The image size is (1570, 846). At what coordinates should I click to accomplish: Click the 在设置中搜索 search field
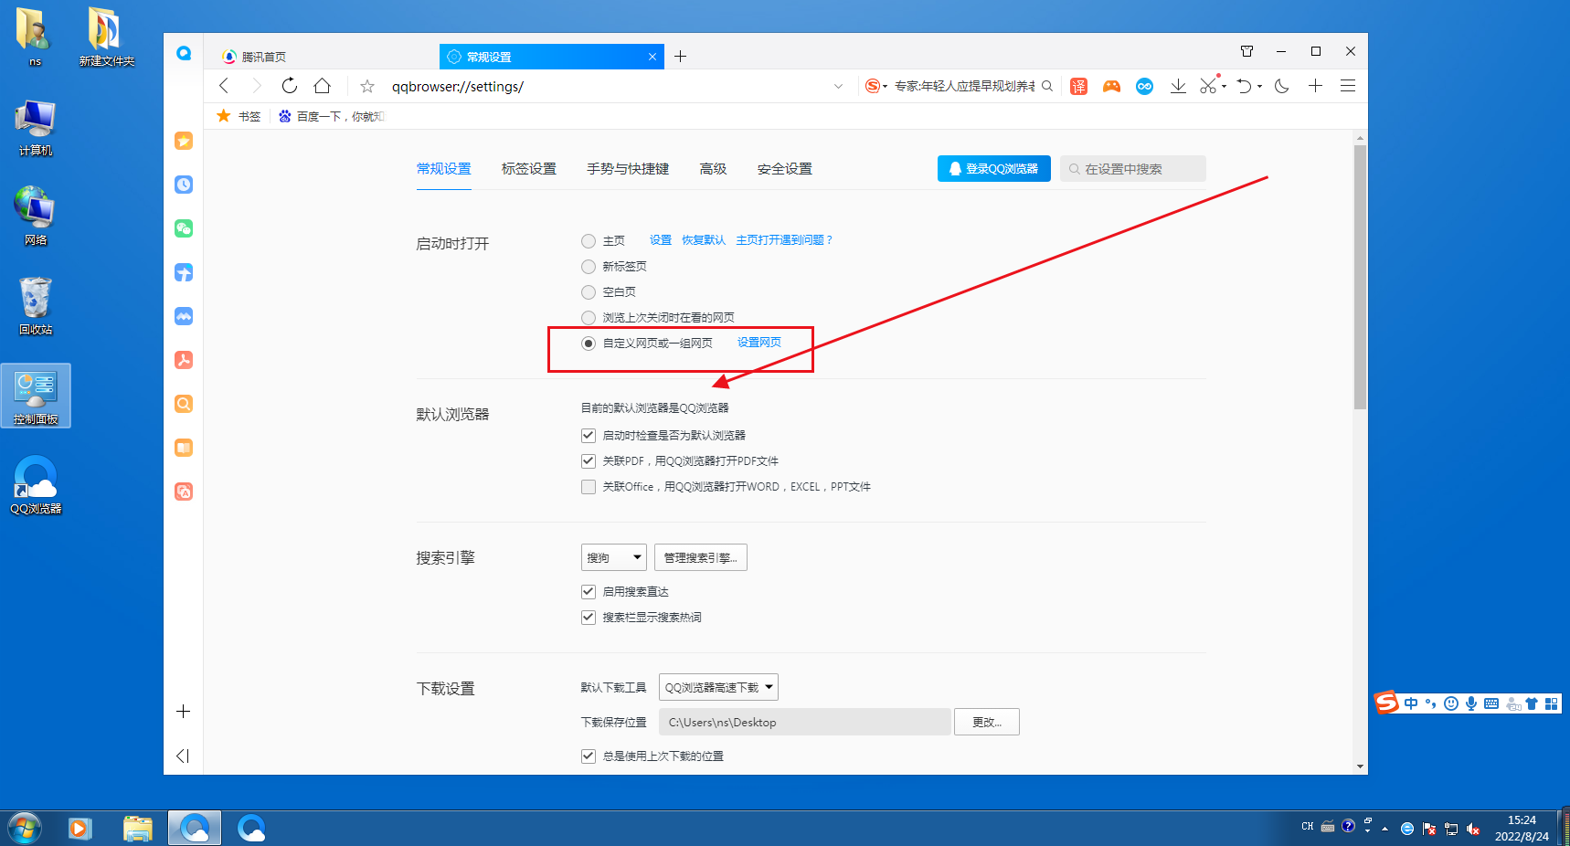click(1133, 169)
